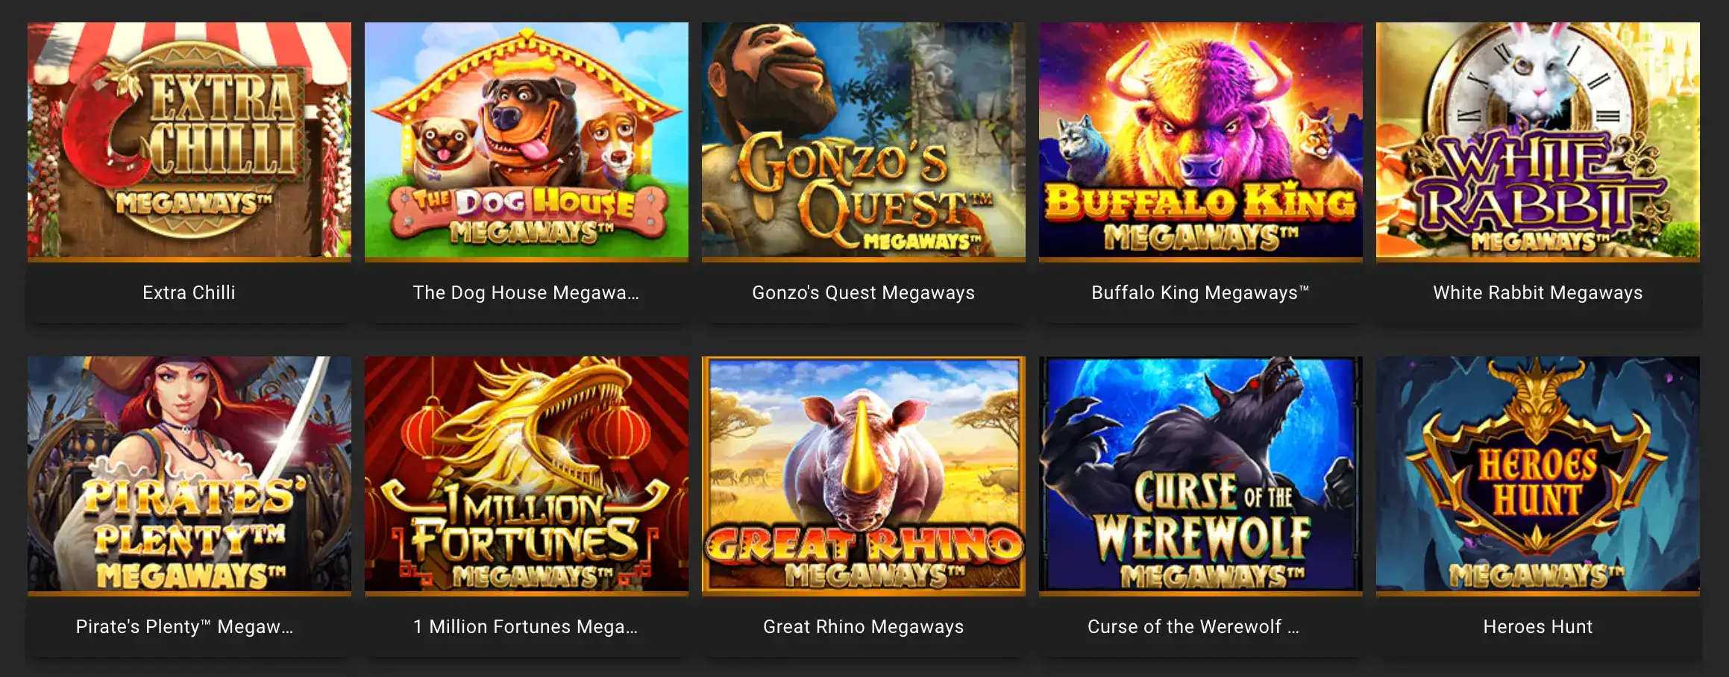The image size is (1729, 677).
Task: Open the Pirates' Plenty Megaways thumbnail
Action: point(189,474)
